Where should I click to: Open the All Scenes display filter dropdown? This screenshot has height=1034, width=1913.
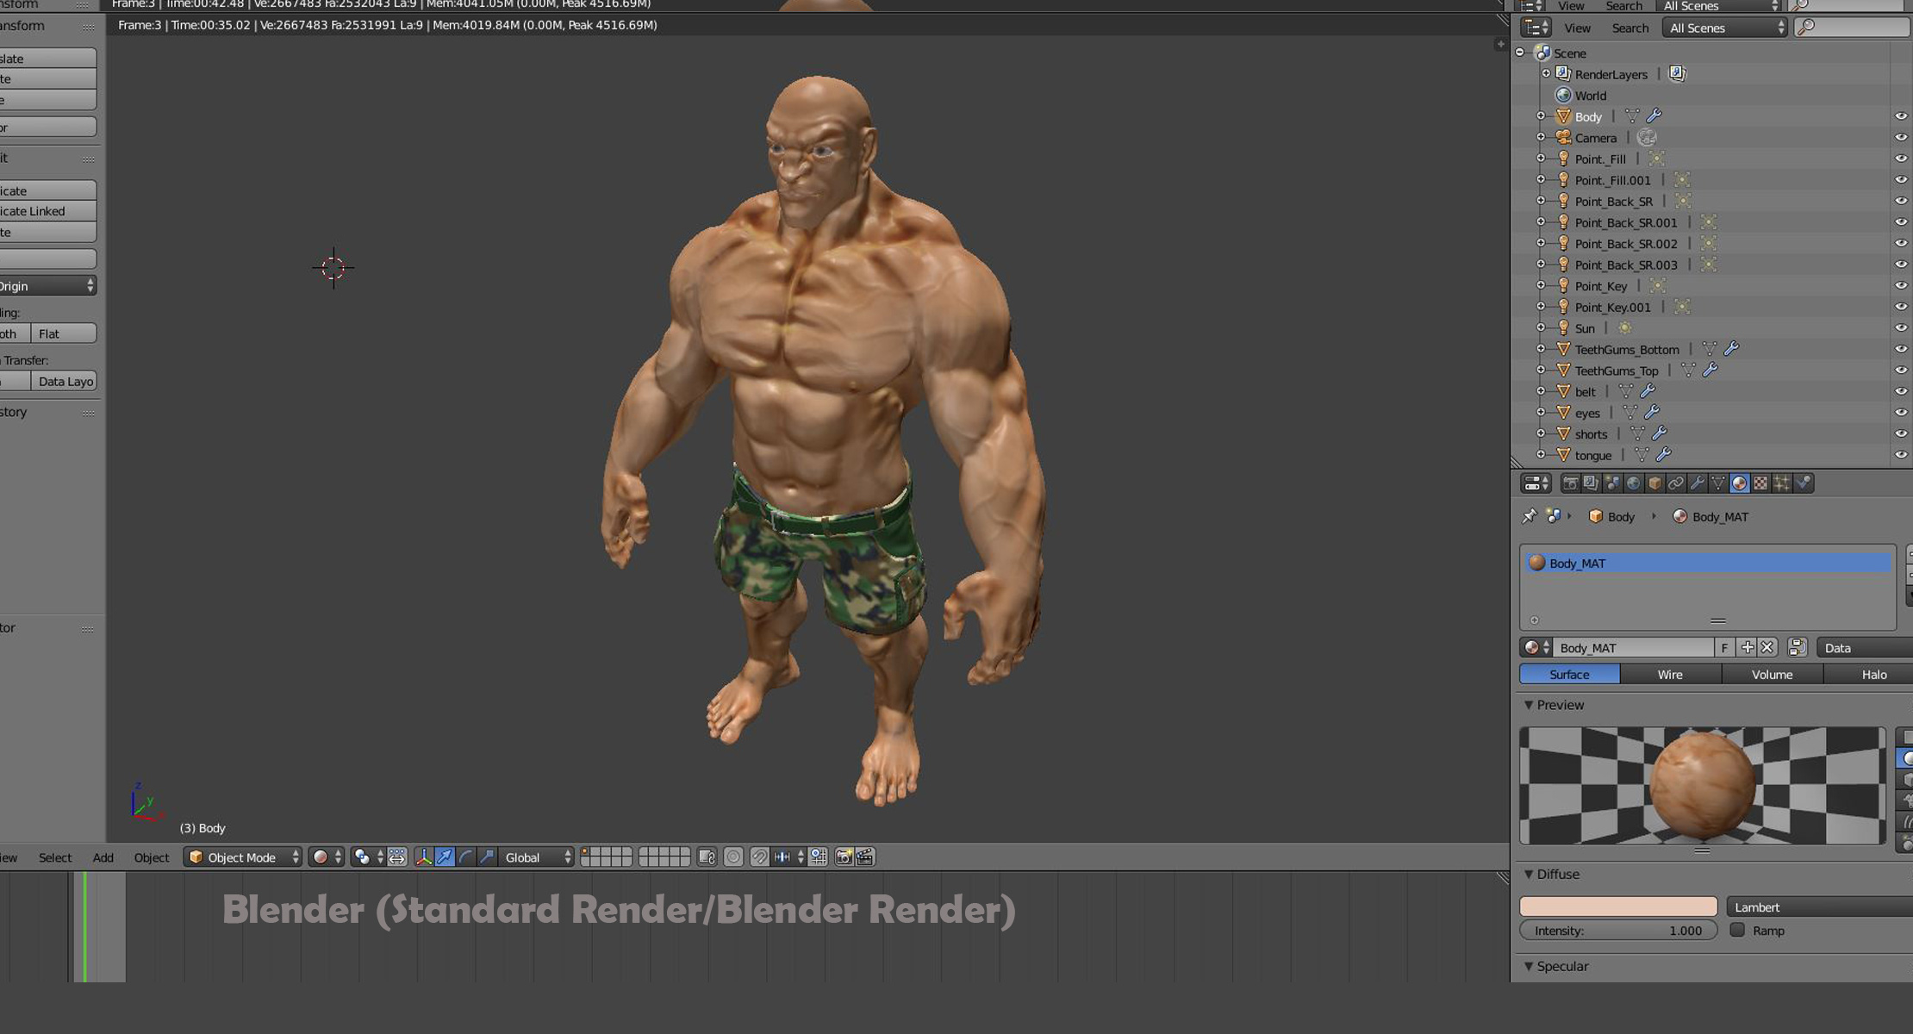coord(1723,28)
